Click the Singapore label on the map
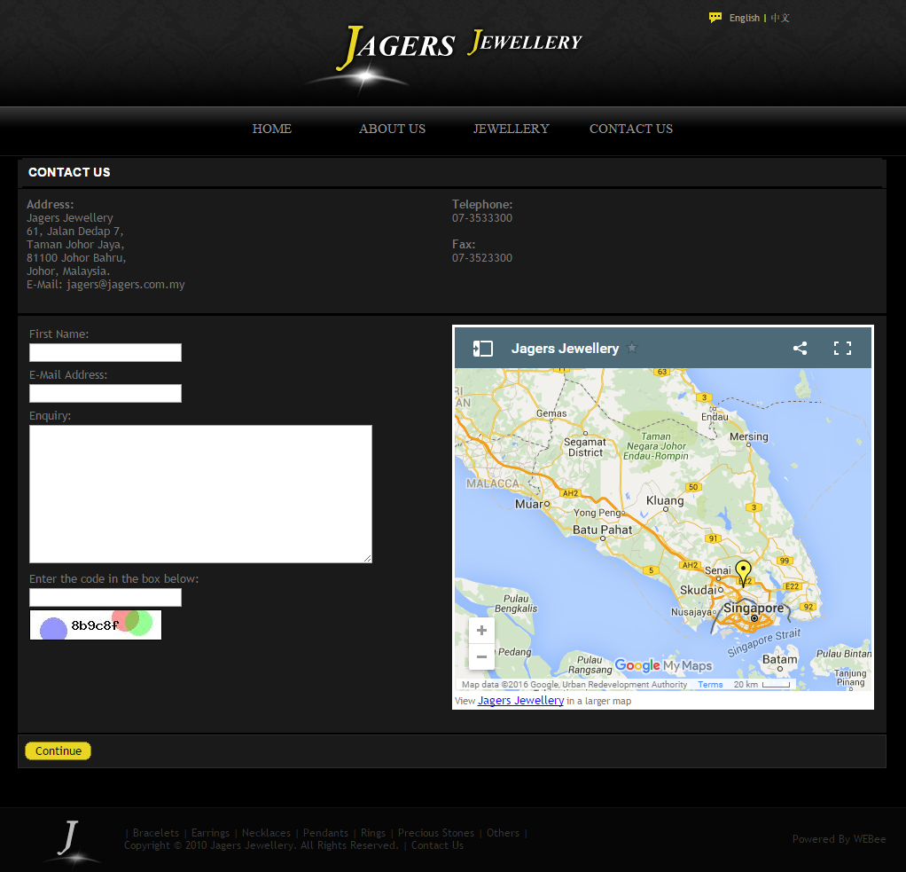Viewport: 906px width, 872px height. (754, 608)
